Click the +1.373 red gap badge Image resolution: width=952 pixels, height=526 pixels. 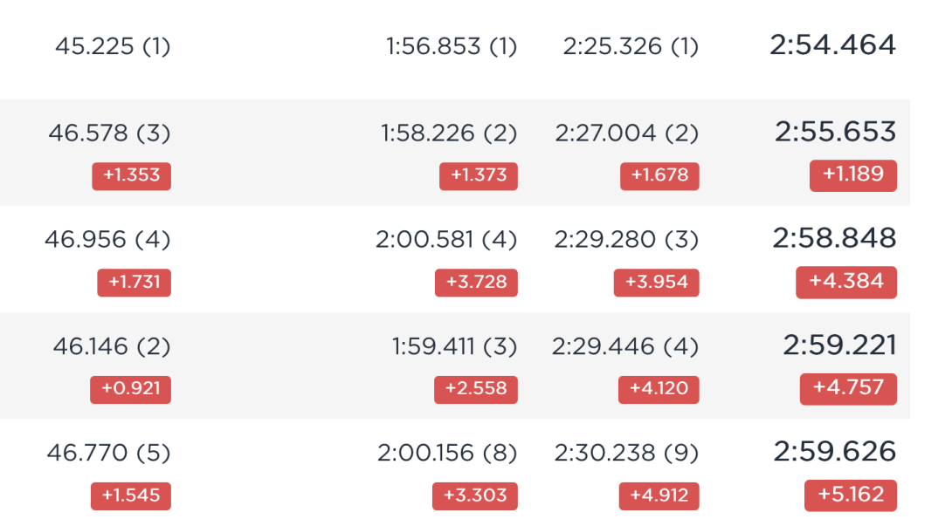click(479, 176)
